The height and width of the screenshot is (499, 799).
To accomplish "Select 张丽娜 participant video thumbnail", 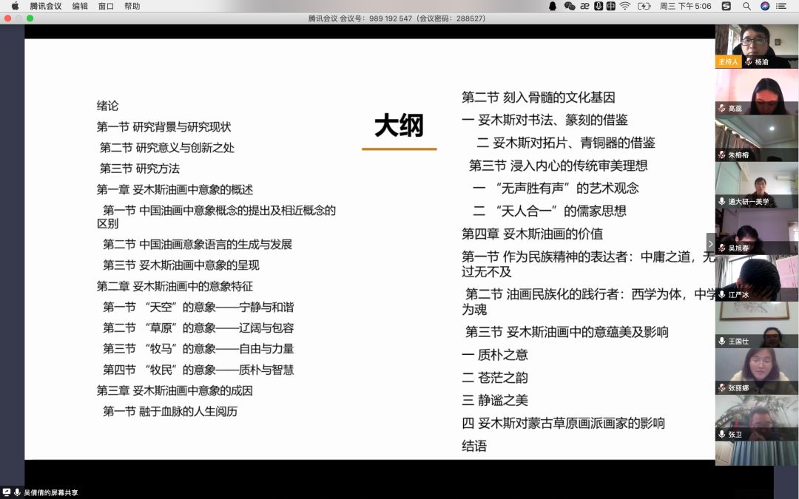I will coord(756,370).
